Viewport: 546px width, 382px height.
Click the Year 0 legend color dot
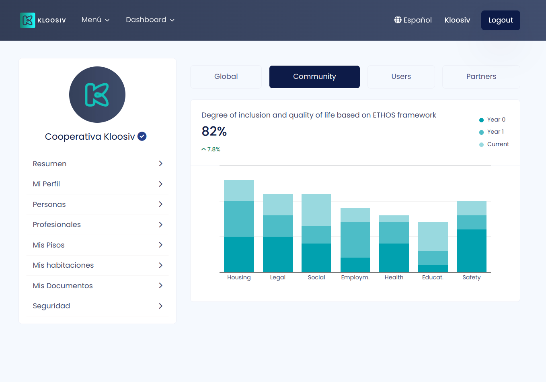[x=481, y=120]
